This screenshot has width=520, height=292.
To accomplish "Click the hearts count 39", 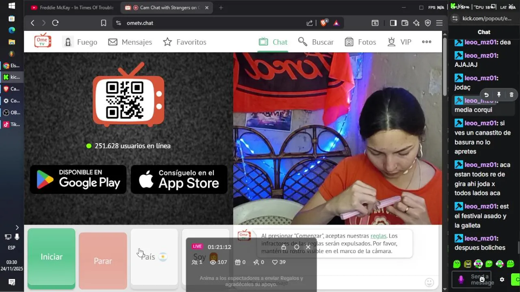I will 279,262.
